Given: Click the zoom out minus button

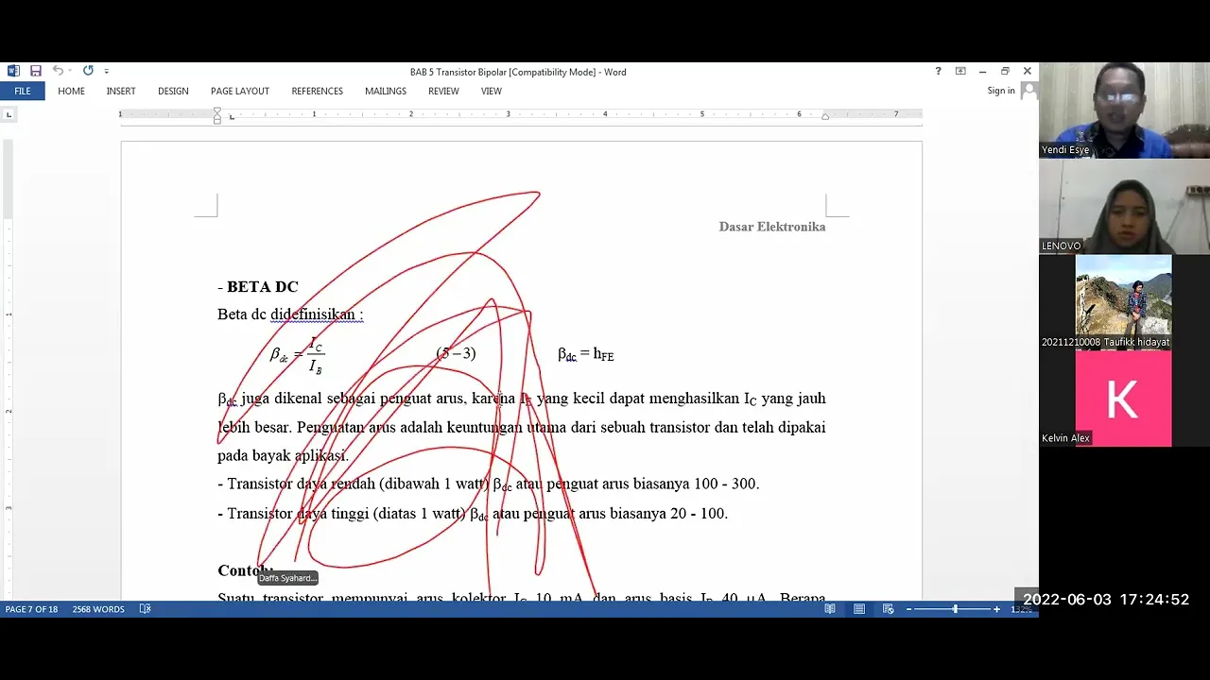Looking at the screenshot, I should tap(908, 609).
